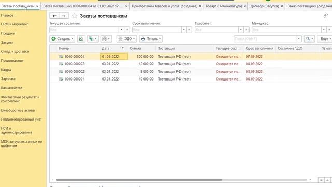Close the Заказ поставщику 0000-000004 tab
This screenshot has width=332, height=187.
click(126, 6)
